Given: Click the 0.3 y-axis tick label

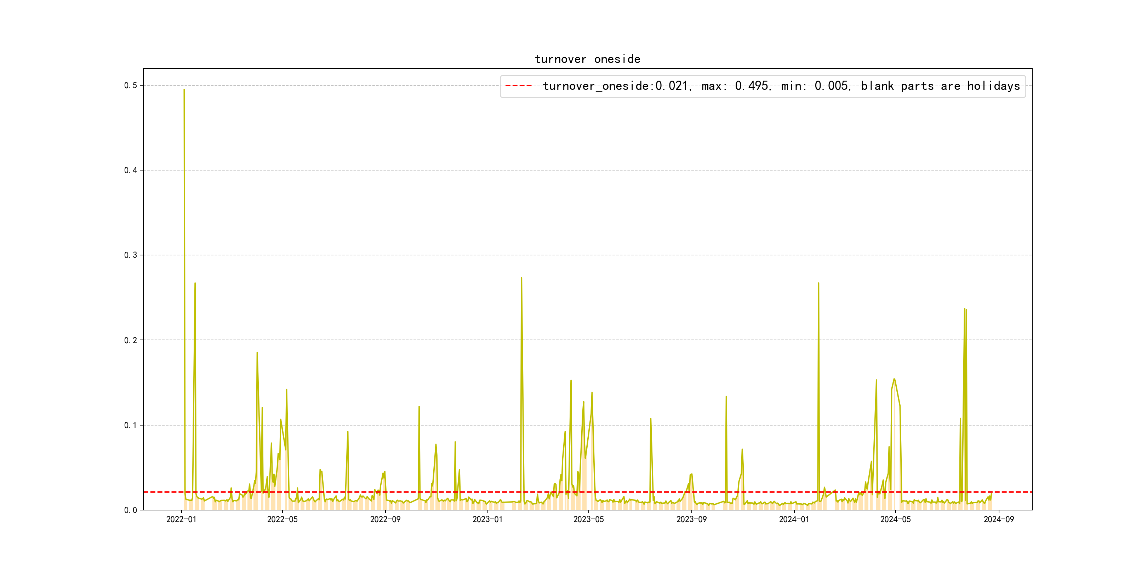Looking at the screenshot, I should (131, 255).
